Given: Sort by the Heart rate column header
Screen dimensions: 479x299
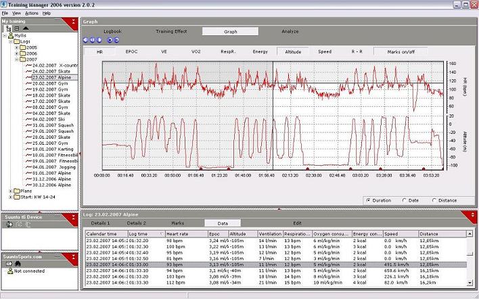Looking at the screenshot, I should (186, 234).
